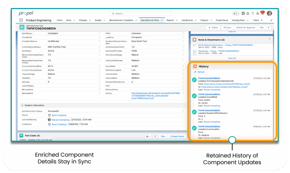The width and height of the screenshot is (290, 173).
Task: Click View All under Notes & Attachments
Action: (x=232, y=58)
